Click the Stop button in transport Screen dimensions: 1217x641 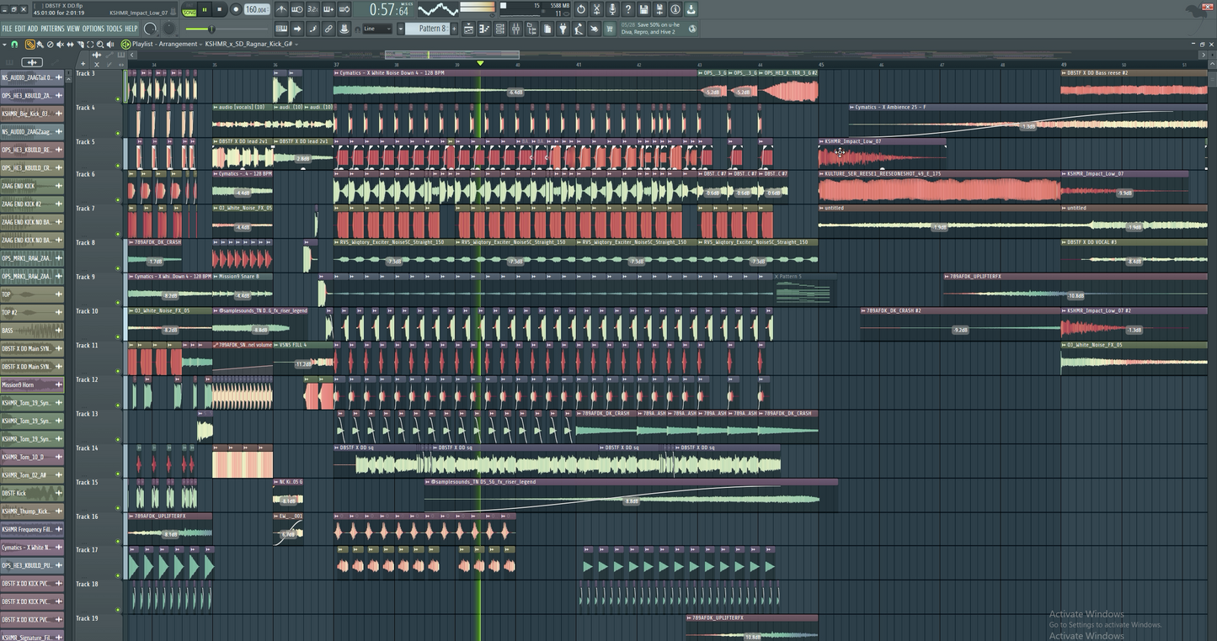click(x=219, y=9)
